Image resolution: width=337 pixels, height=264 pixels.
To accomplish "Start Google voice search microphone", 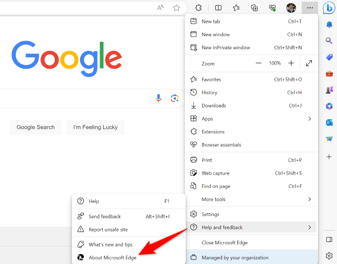I will [159, 98].
